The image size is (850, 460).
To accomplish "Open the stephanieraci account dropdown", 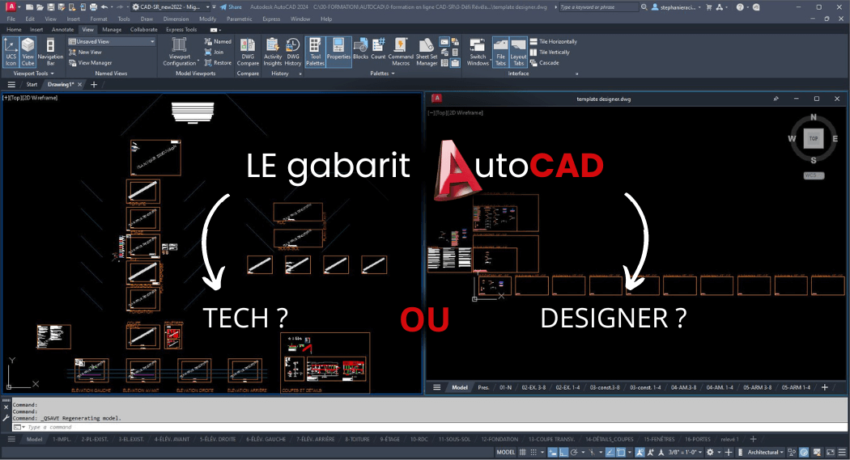I will click(678, 7).
